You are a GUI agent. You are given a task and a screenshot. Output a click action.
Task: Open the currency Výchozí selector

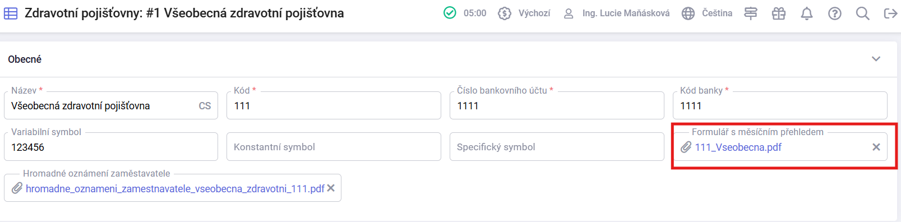coord(524,13)
